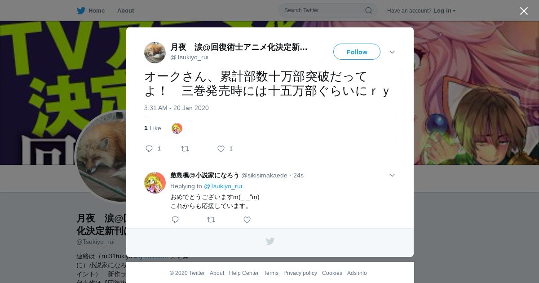Expand the main tweet options chevron
The width and height of the screenshot is (539, 283).
[x=392, y=52]
